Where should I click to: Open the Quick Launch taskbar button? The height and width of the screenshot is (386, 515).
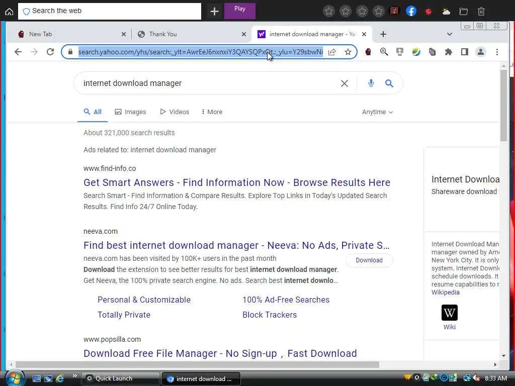(120, 378)
